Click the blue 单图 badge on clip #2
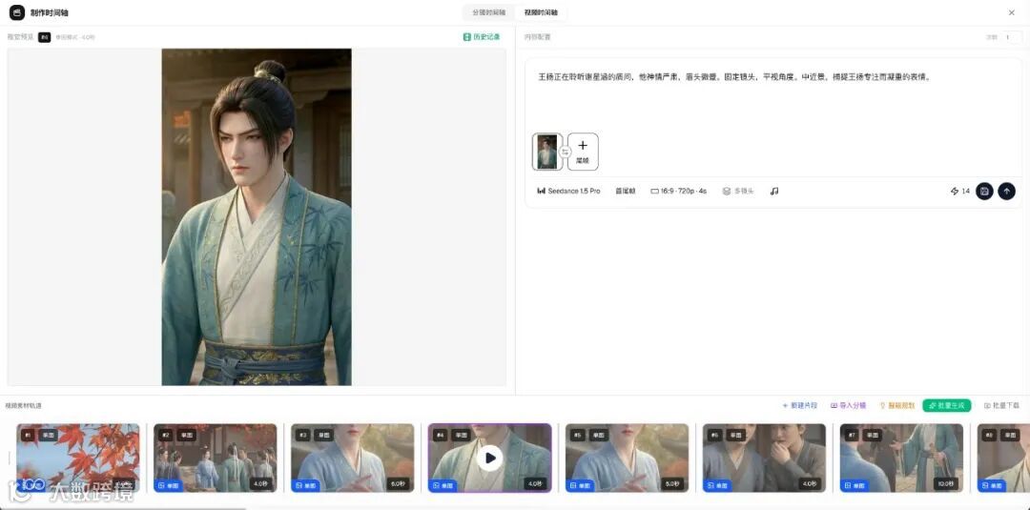Viewport: 1030px width, 510px height. pos(168,486)
